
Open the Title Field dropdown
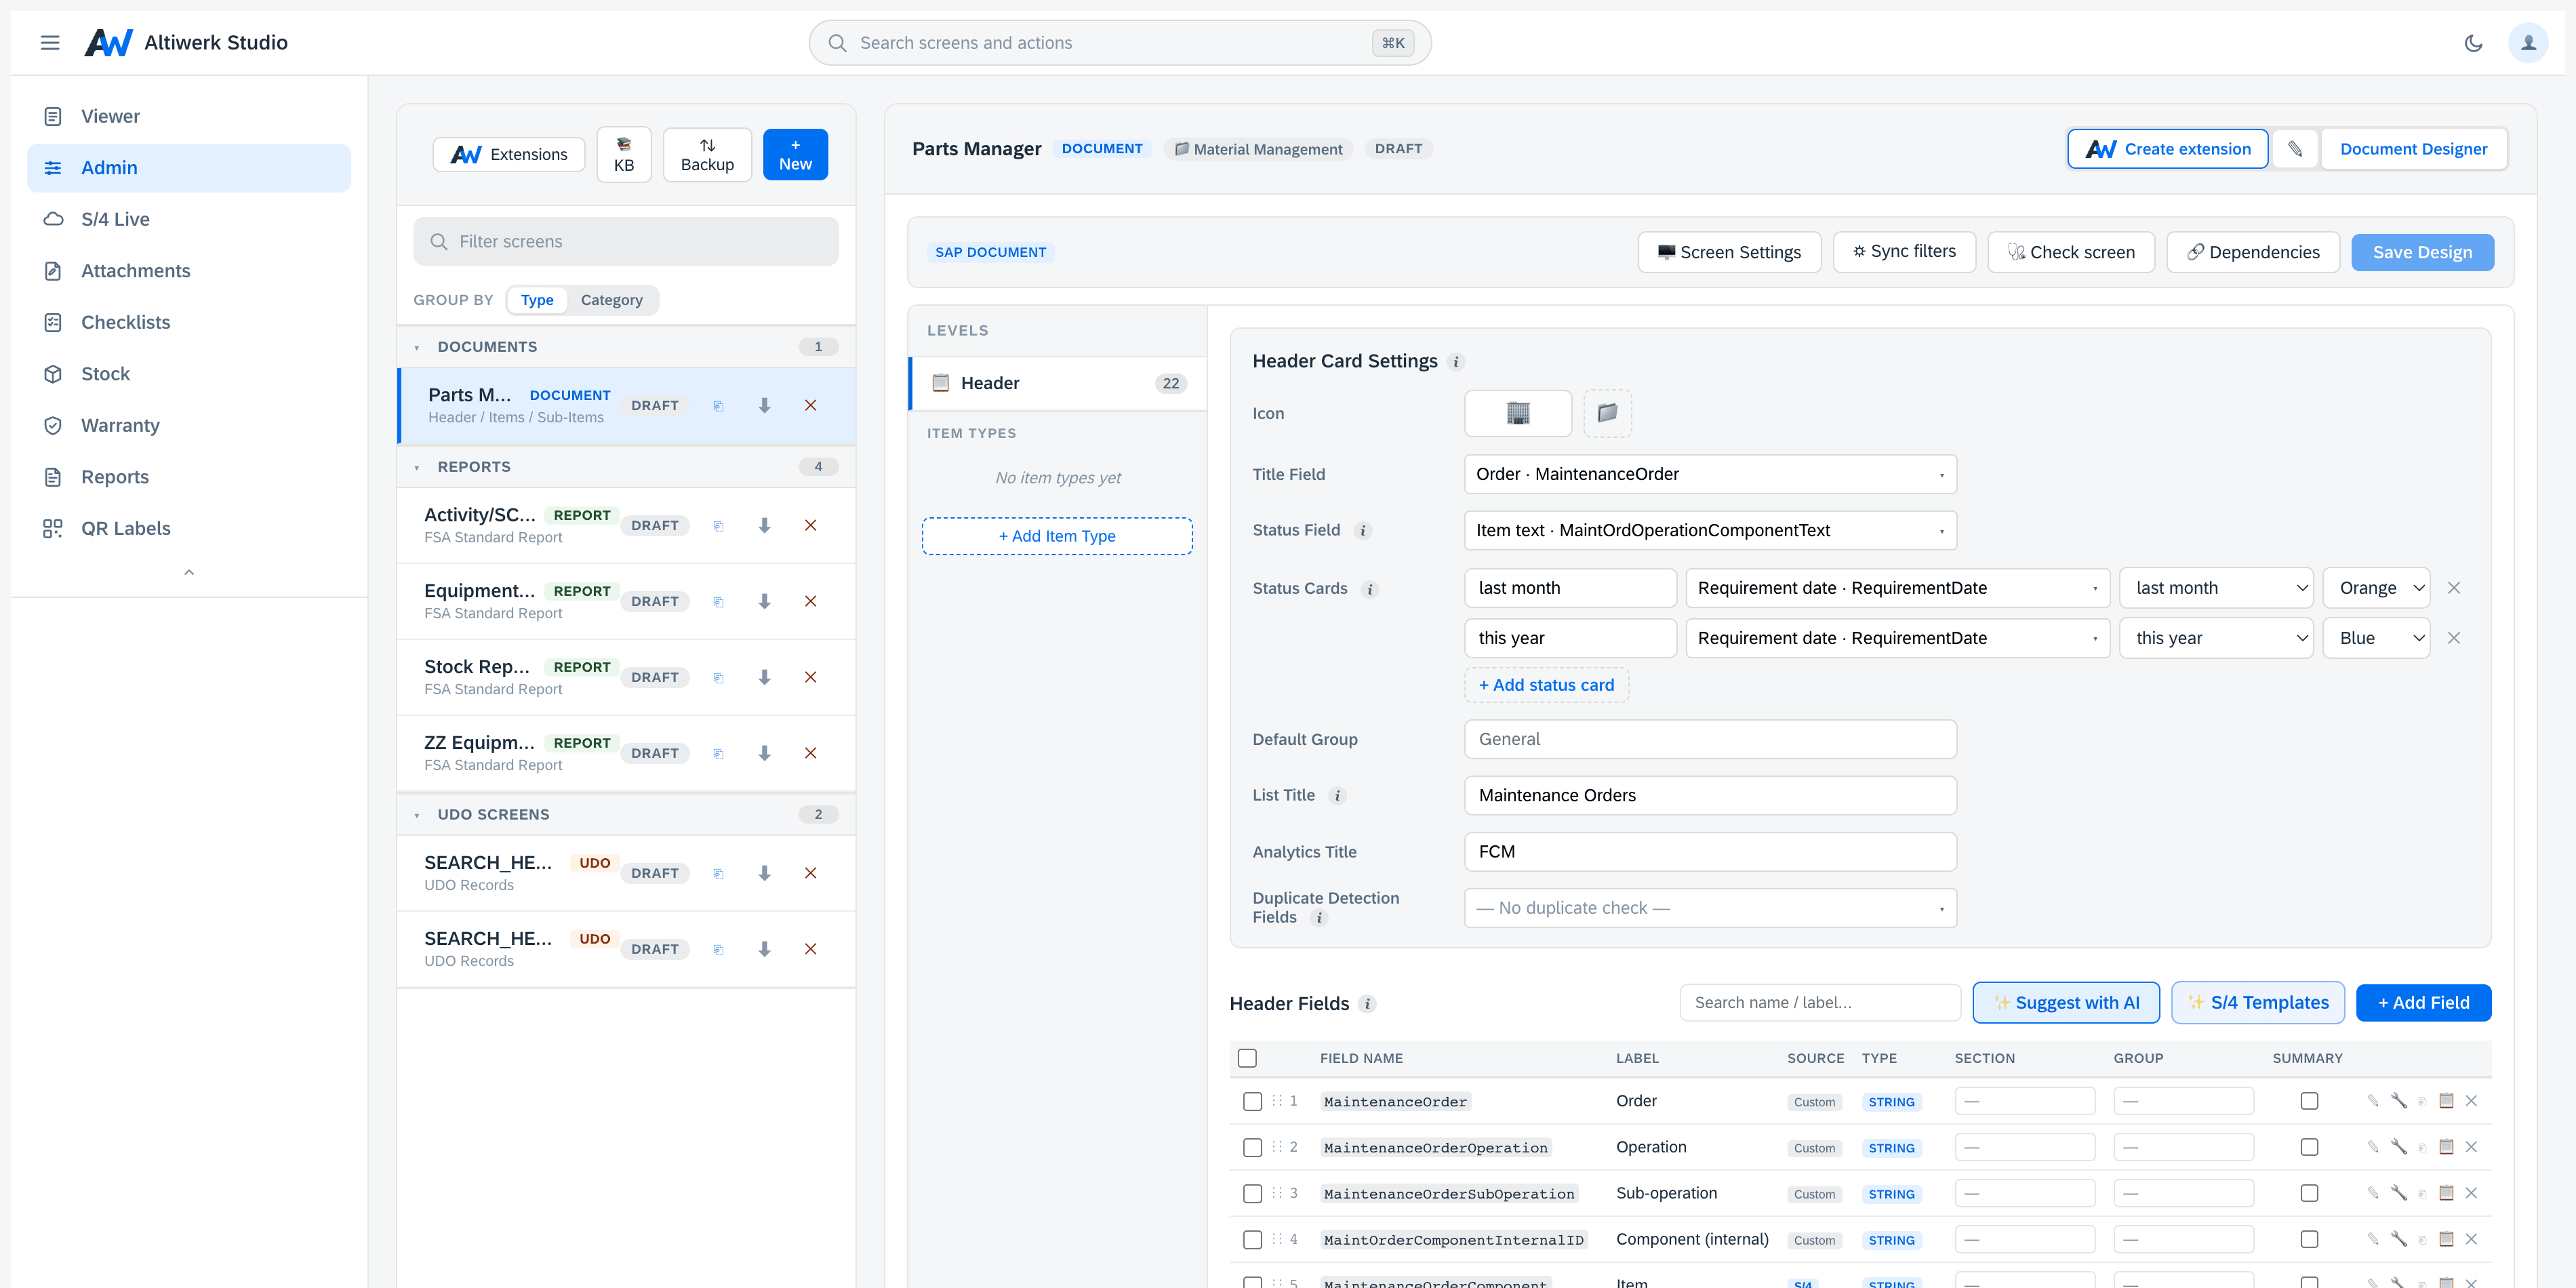point(1710,474)
